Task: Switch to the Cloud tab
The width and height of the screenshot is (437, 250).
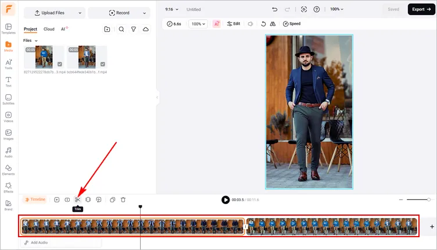Action: [x=49, y=29]
